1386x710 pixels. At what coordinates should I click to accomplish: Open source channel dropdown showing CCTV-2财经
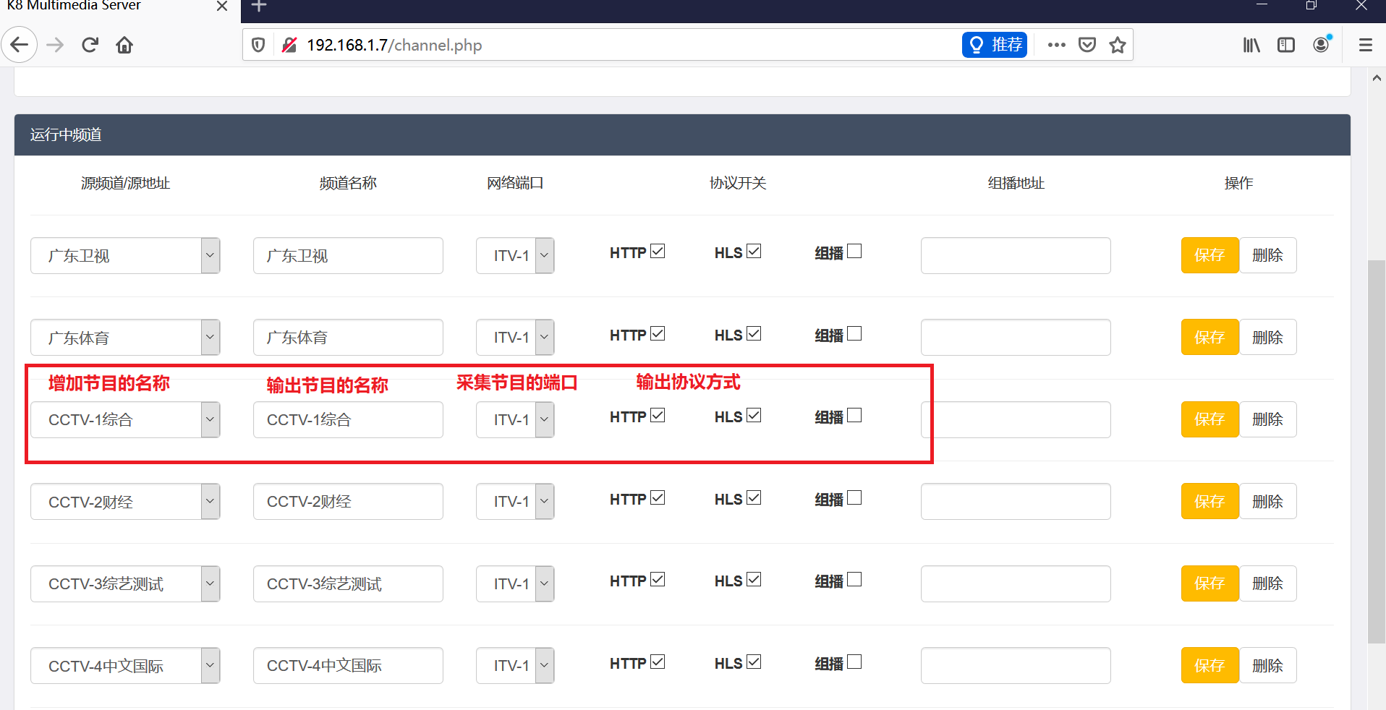(x=125, y=502)
